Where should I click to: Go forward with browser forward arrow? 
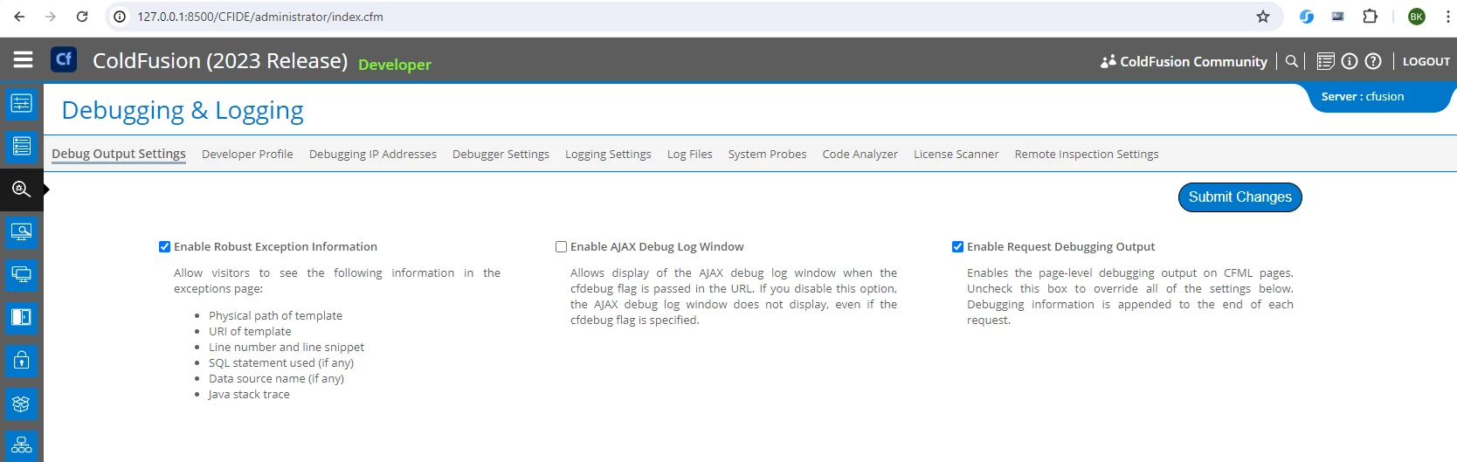[51, 17]
